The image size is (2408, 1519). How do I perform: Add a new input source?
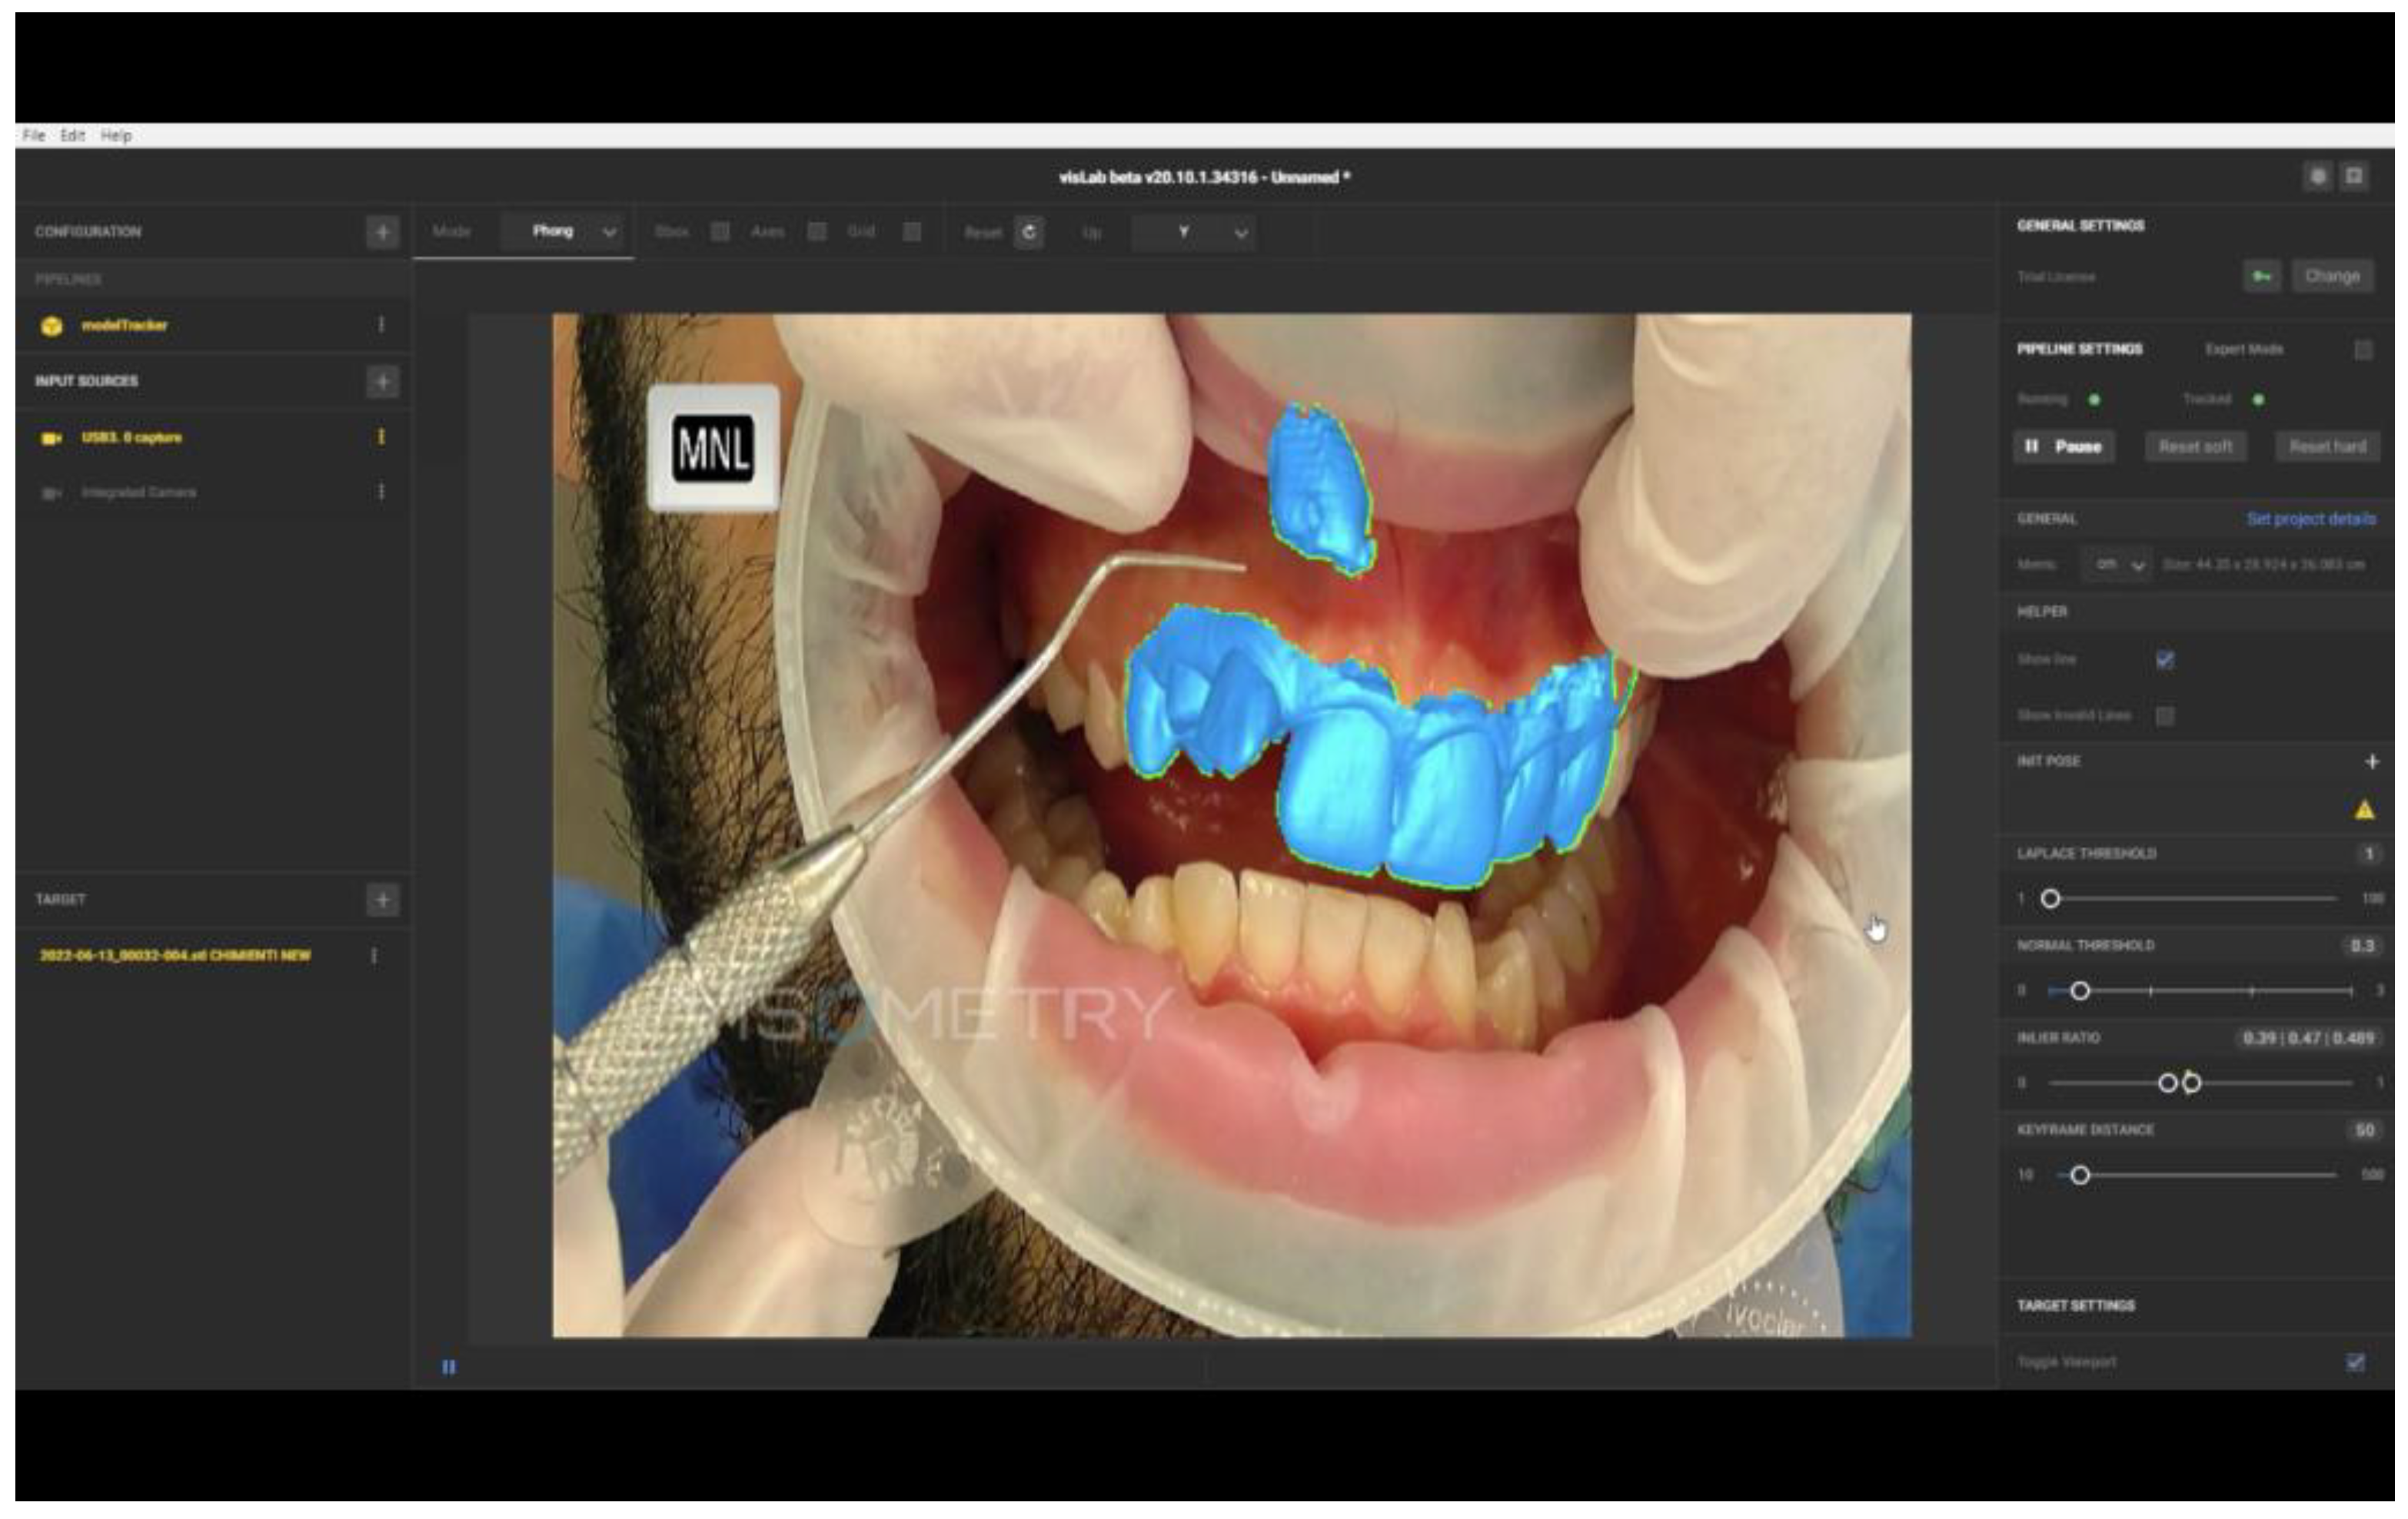coord(382,381)
